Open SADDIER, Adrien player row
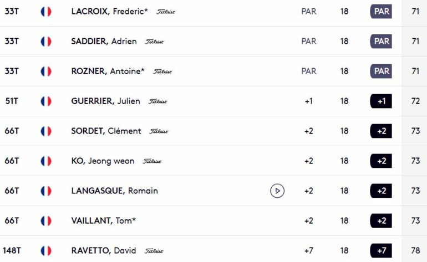 point(213,42)
